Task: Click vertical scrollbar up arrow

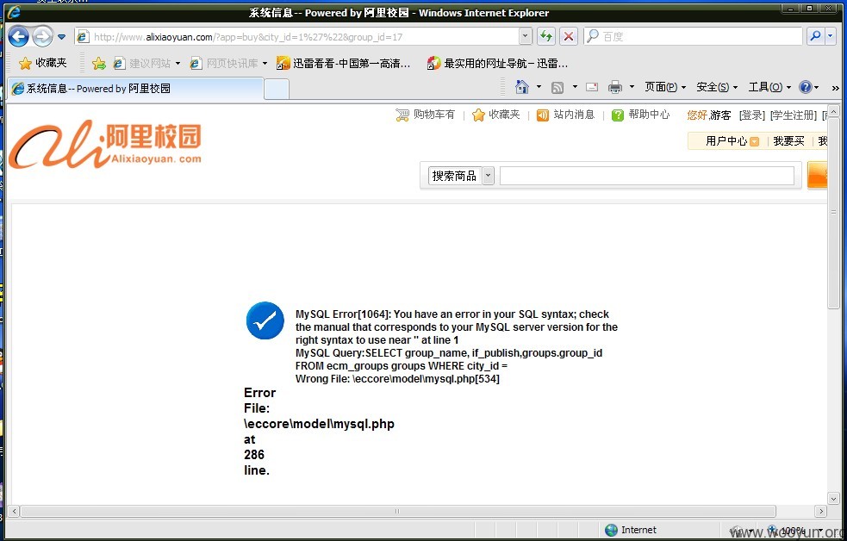Action: [x=833, y=112]
